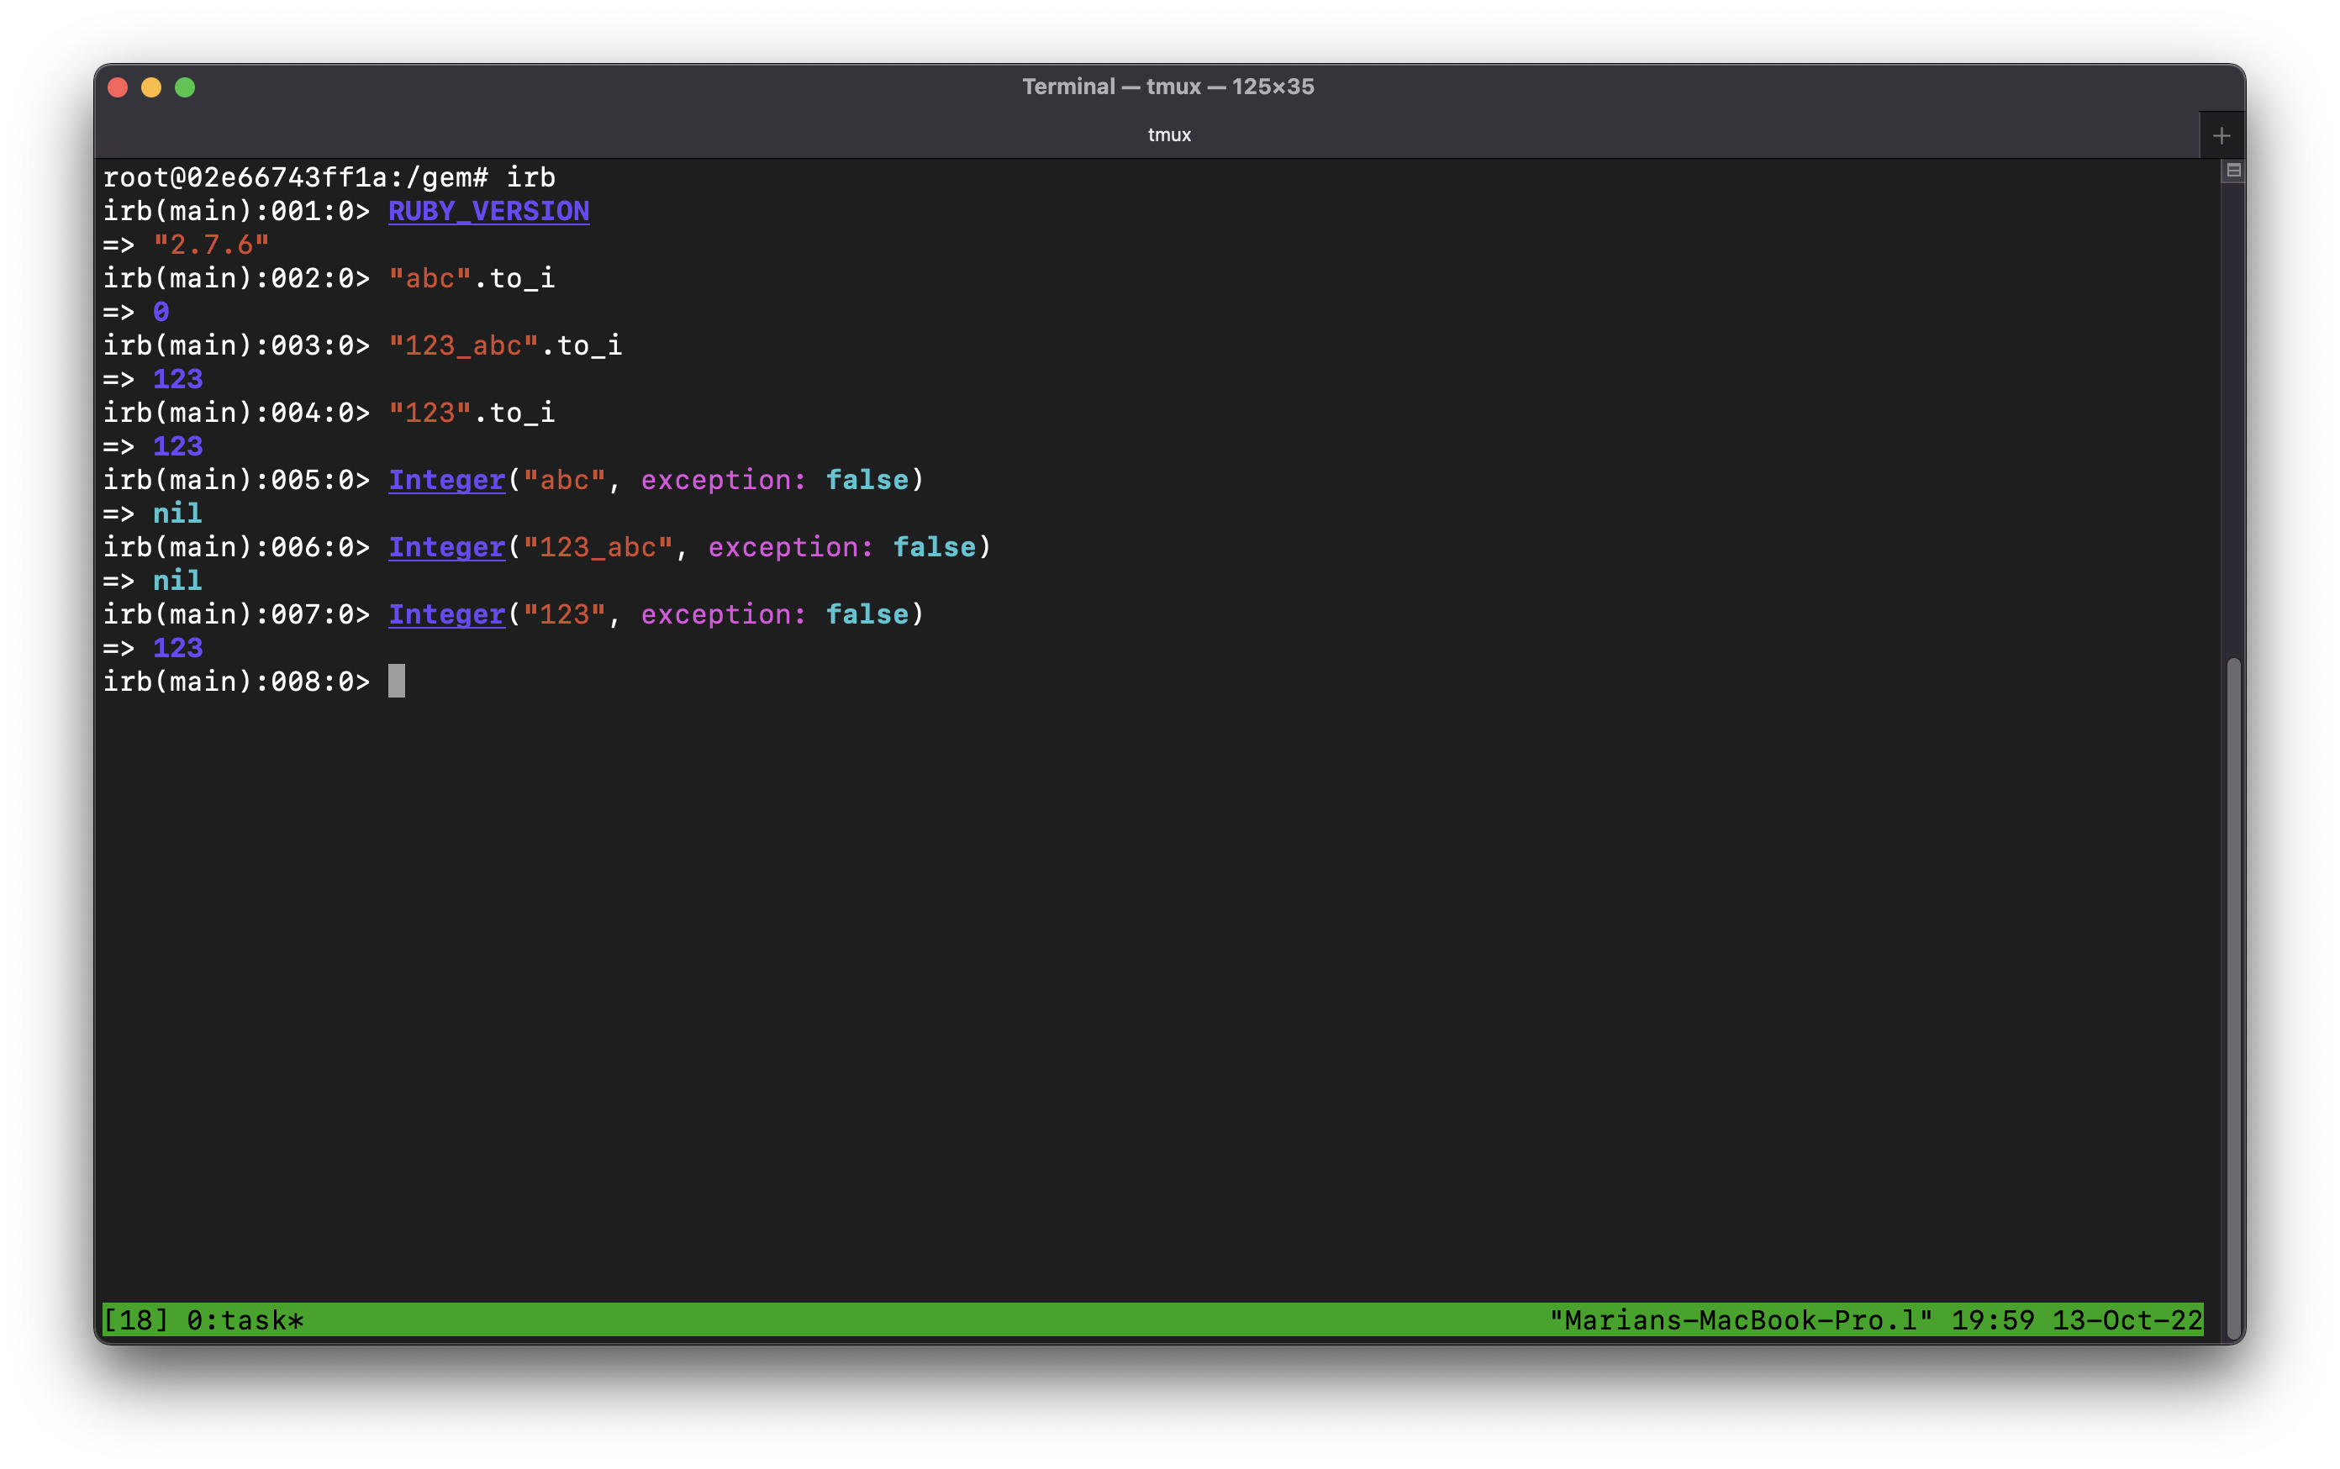Click the "2.7.6" version output

coord(210,245)
